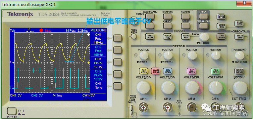Open the CH3 MENU
Image resolution: width=253 pixels, height=119 pixels.
(x=192, y=71)
